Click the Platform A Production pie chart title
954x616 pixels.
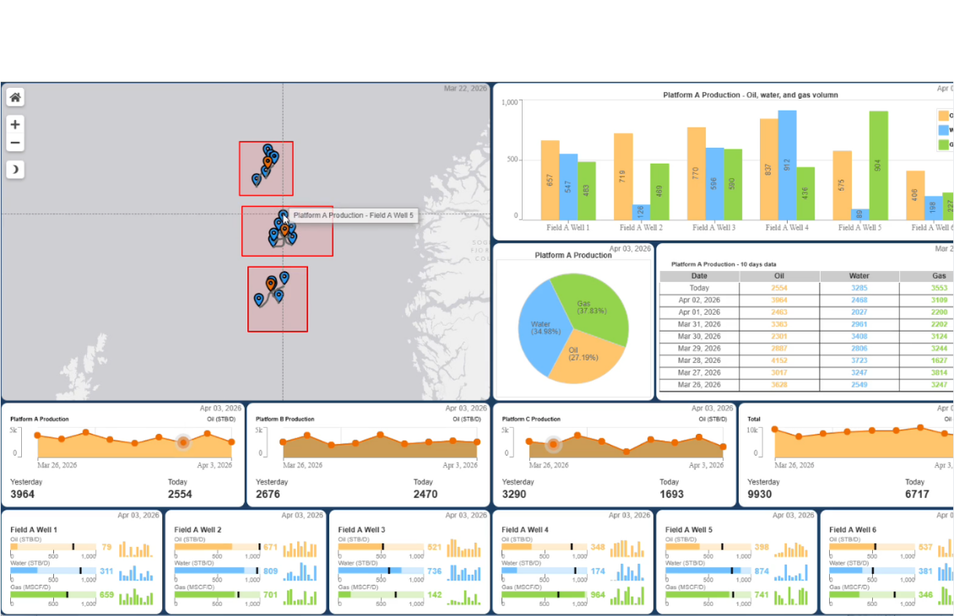(573, 256)
